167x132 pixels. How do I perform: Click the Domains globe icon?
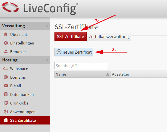(6, 77)
